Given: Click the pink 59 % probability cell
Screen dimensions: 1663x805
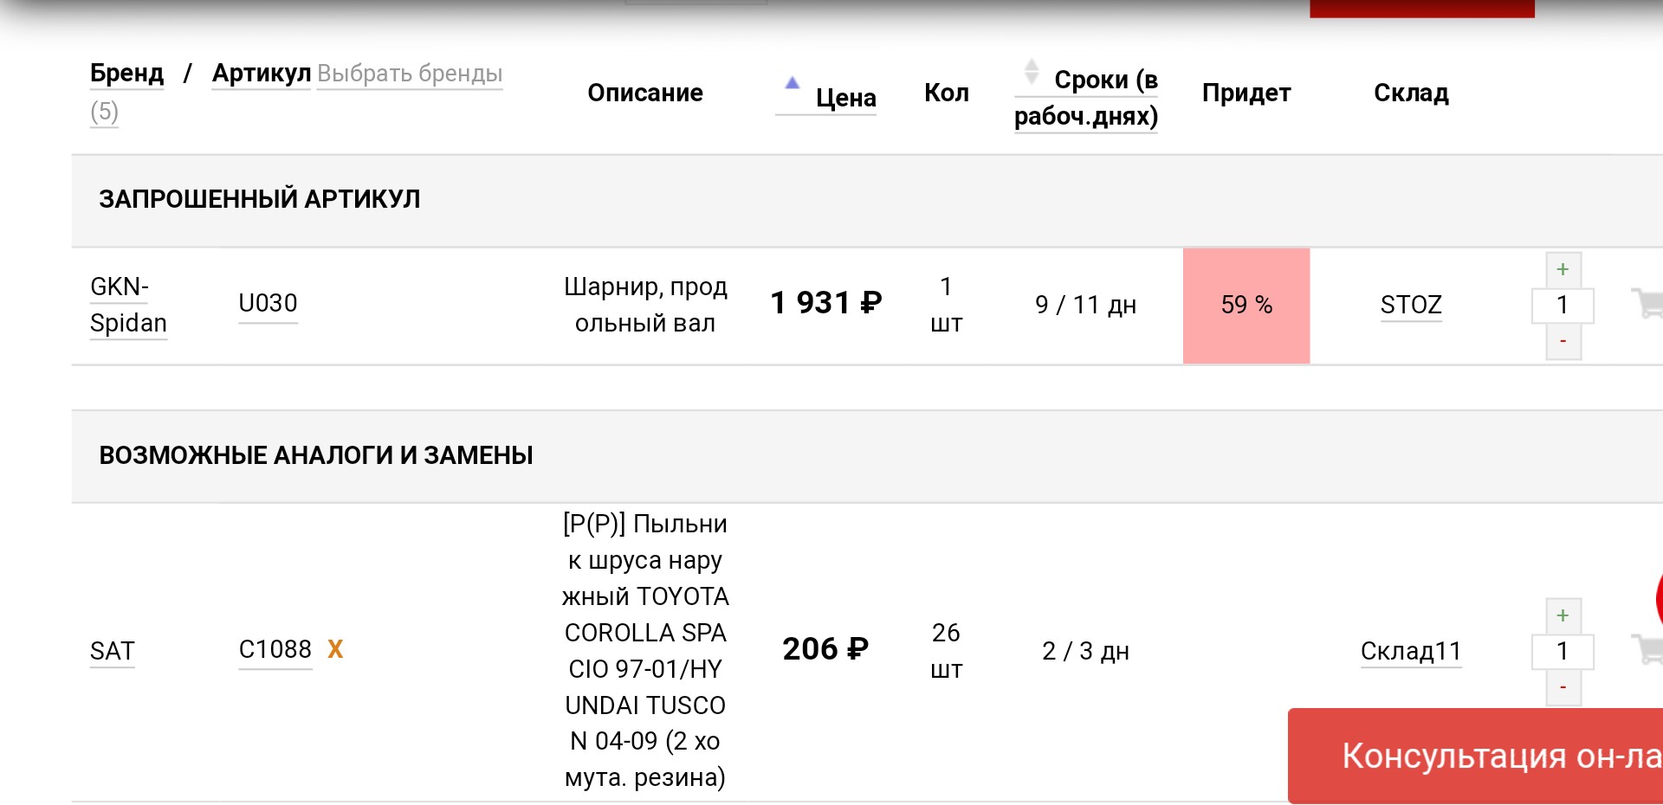Looking at the screenshot, I should 1246,306.
